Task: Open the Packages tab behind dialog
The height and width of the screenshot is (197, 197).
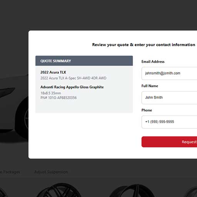Action: pos(10,172)
